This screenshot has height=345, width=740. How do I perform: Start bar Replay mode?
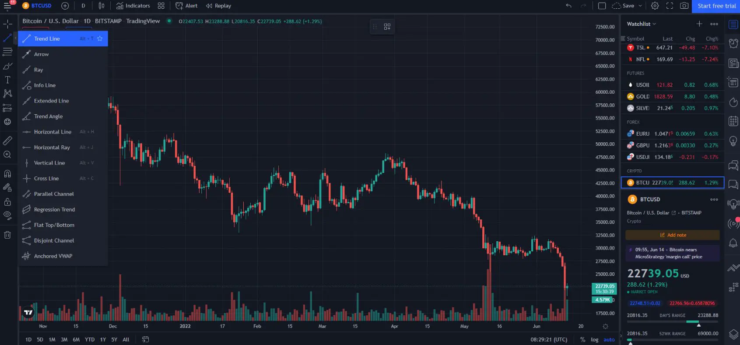[218, 6]
